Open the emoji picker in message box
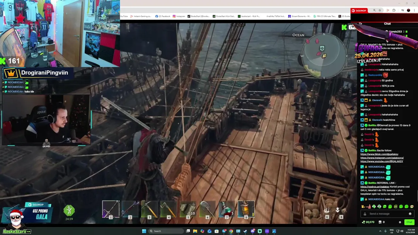The width and height of the screenshot is (418, 235). click(410, 214)
